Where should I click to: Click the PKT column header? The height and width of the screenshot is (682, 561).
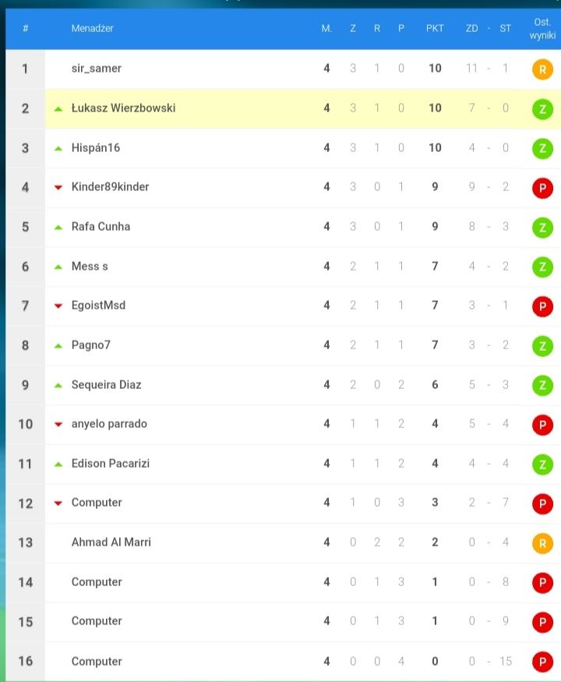[435, 29]
